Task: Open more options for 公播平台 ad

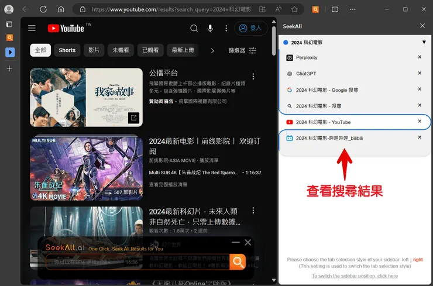Action: click(253, 77)
